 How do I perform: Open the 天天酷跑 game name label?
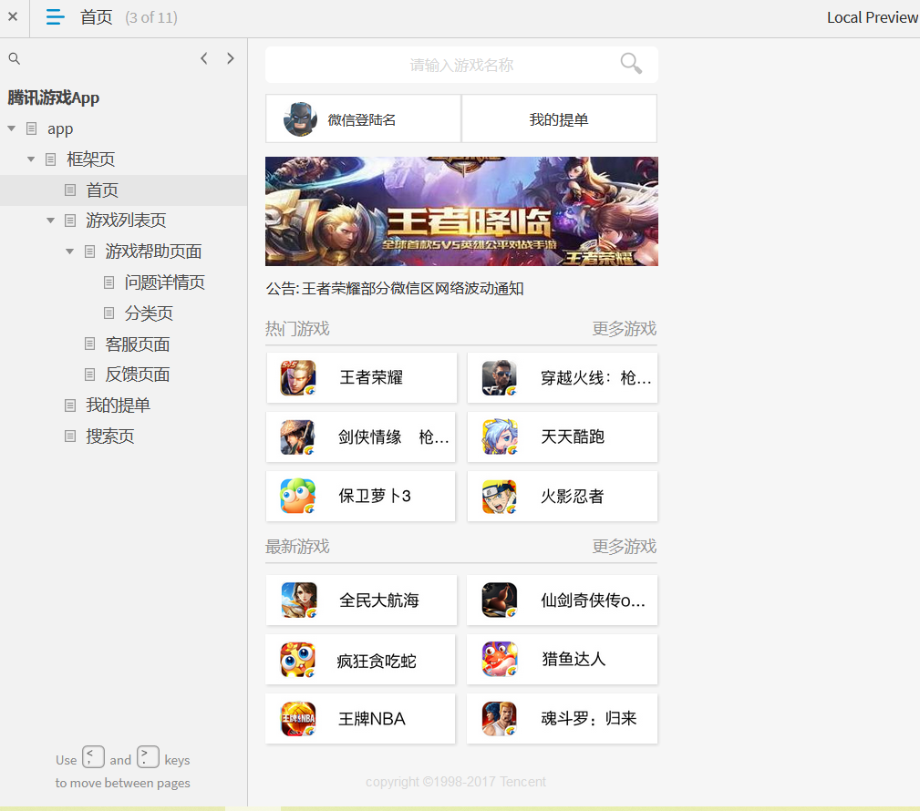573,436
